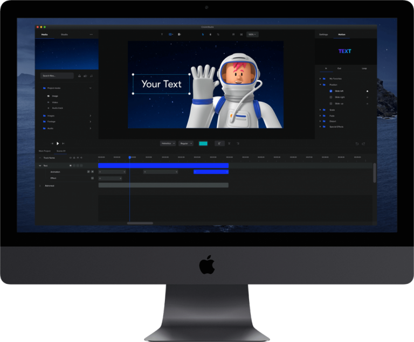
Task: Open the Helvetica font dropdown
Action: (x=168, y=144)
